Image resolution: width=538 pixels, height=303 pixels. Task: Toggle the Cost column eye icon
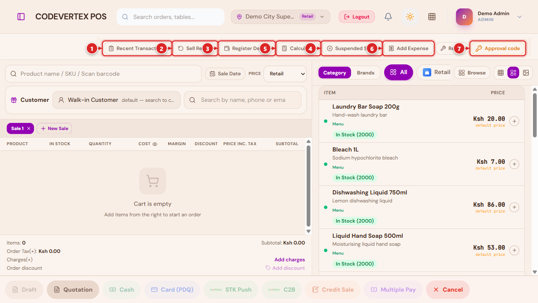coord(155,144)
